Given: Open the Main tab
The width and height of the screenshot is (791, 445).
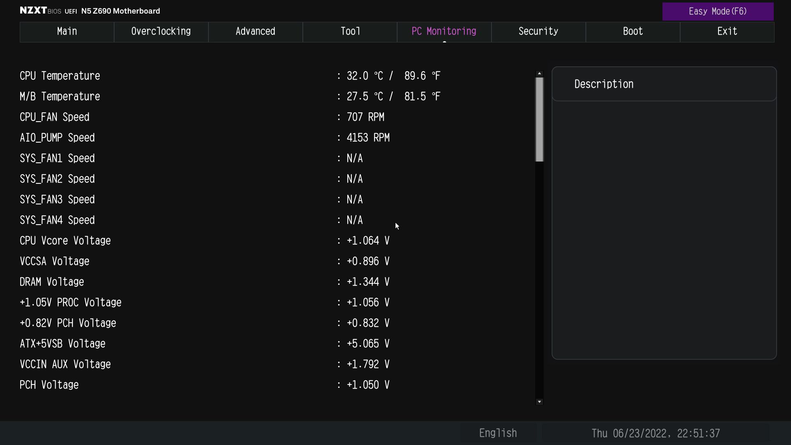Looking at the screenshot, I should 67,32.
